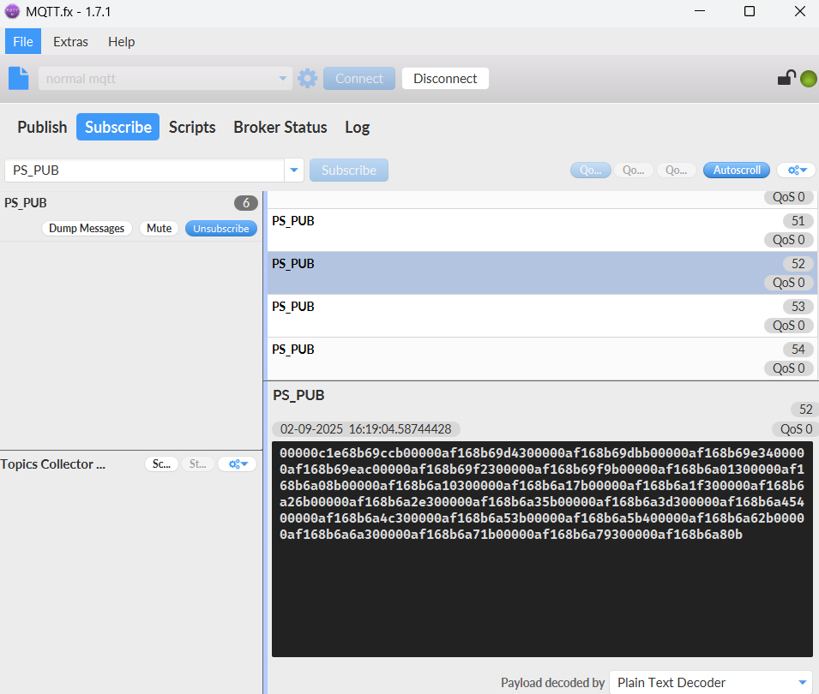Select highlighted PS_PUB message number 52
Image resolution: width=819 pixels, height=694 pixels.
coord(542,273)
